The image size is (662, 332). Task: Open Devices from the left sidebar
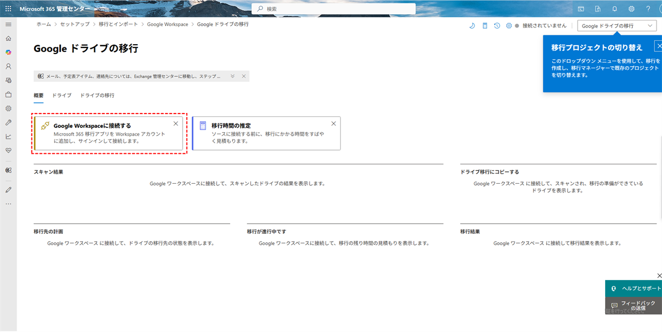click(8, 80)
